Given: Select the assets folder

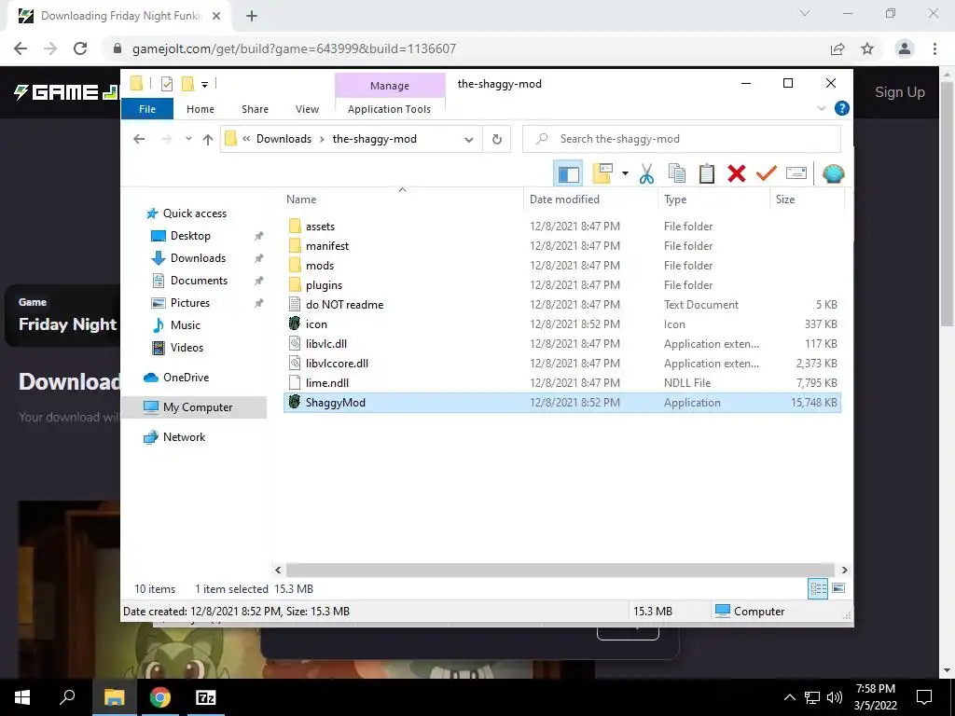Looking at the screenshot, I should click(x=561, y=227).
